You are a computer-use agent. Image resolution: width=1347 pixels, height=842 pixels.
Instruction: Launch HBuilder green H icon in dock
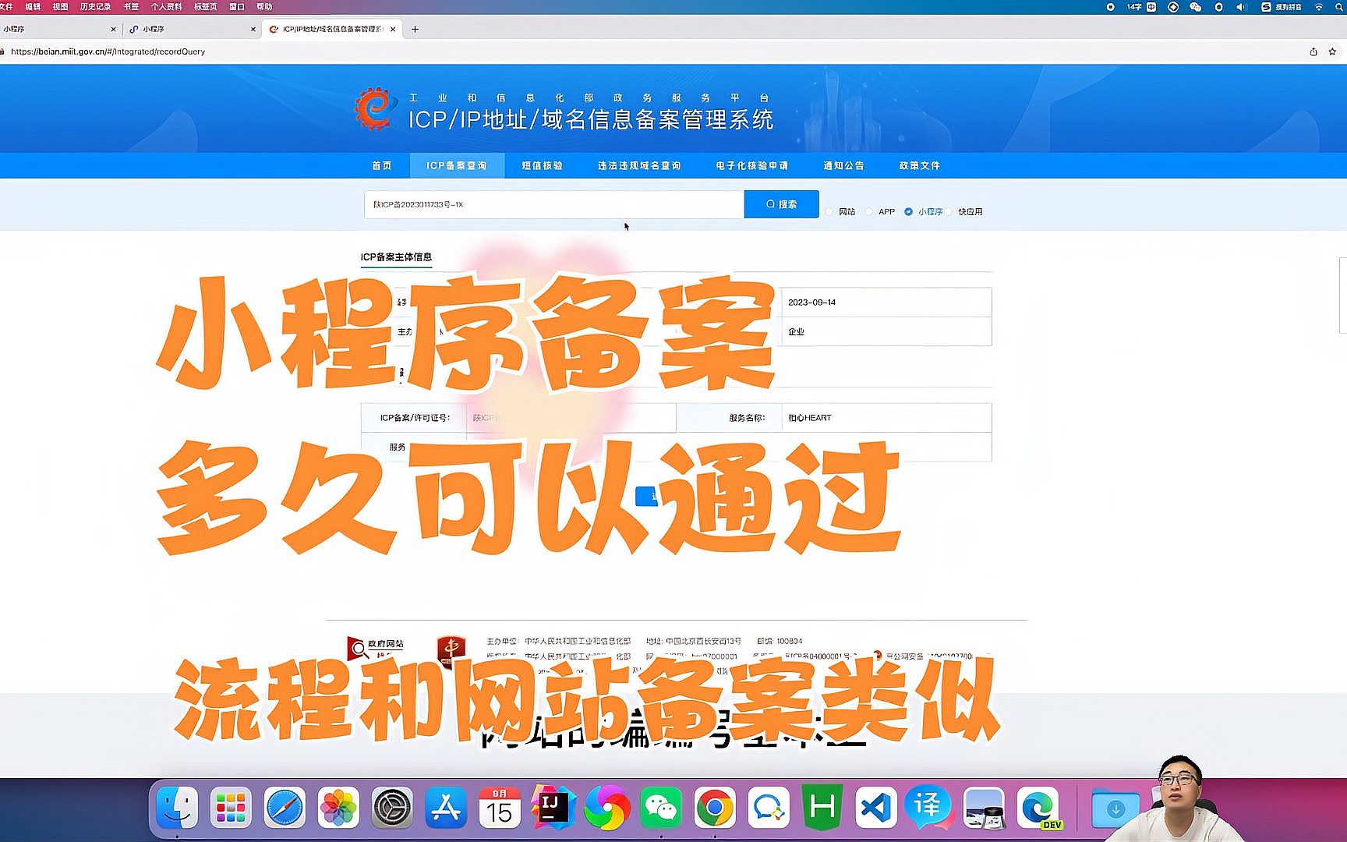(x=822, y=808)
